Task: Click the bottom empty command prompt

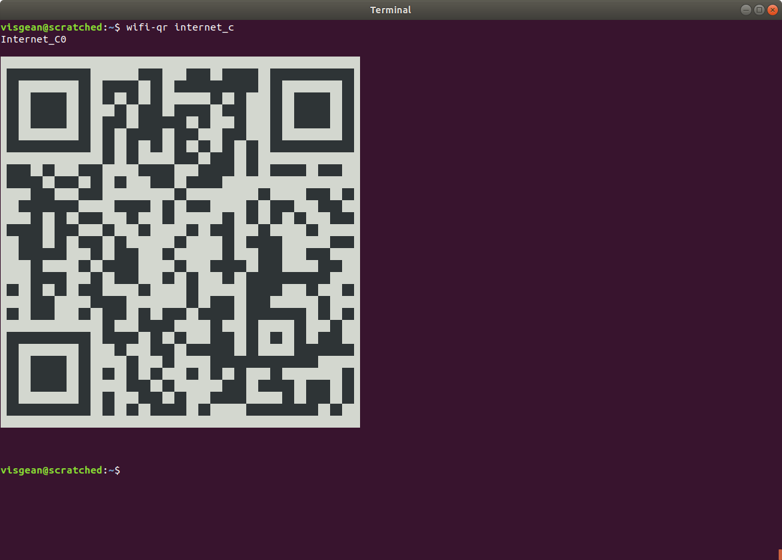Action: click(x=61, y=470)
